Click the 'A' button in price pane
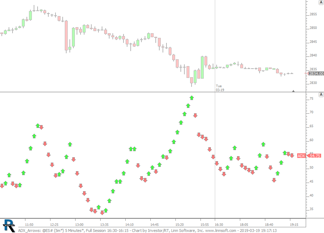324x233 pixels. click(321, 3)
